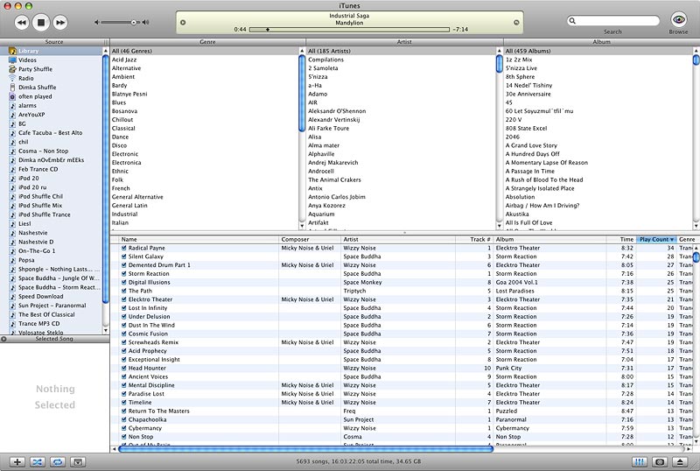Image resolution: width=700 pixels, height=471 pixels.
Task: Toggle repeat playback button
Action: coord(58,462)
